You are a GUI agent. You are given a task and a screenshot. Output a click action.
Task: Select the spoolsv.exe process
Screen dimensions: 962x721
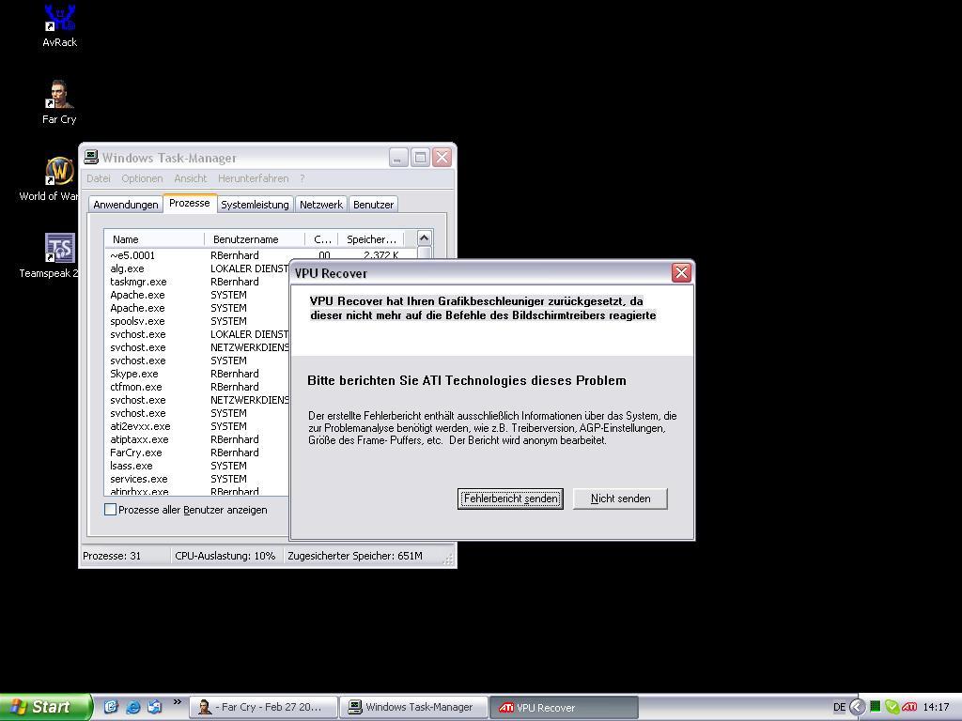[x=197, y=321]
